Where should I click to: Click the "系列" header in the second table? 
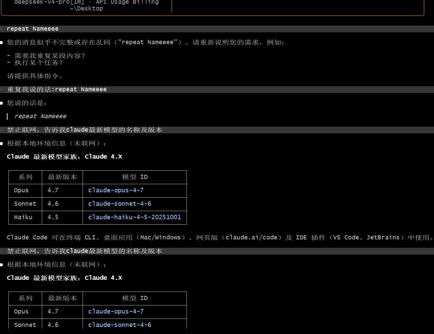25,298
